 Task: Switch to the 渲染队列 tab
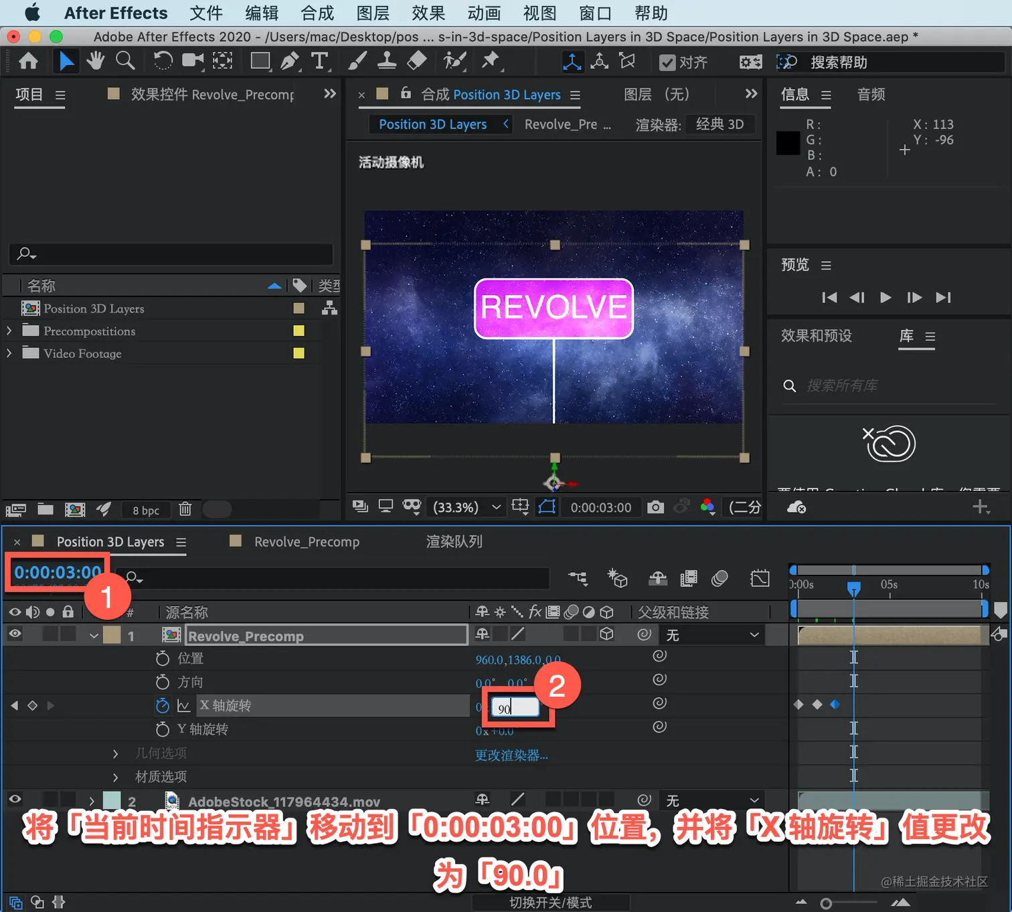(x=454, y=541)
